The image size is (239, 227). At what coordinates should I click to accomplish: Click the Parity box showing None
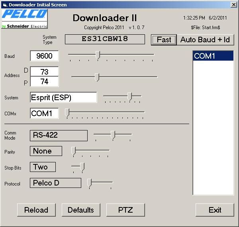[46, 151]
